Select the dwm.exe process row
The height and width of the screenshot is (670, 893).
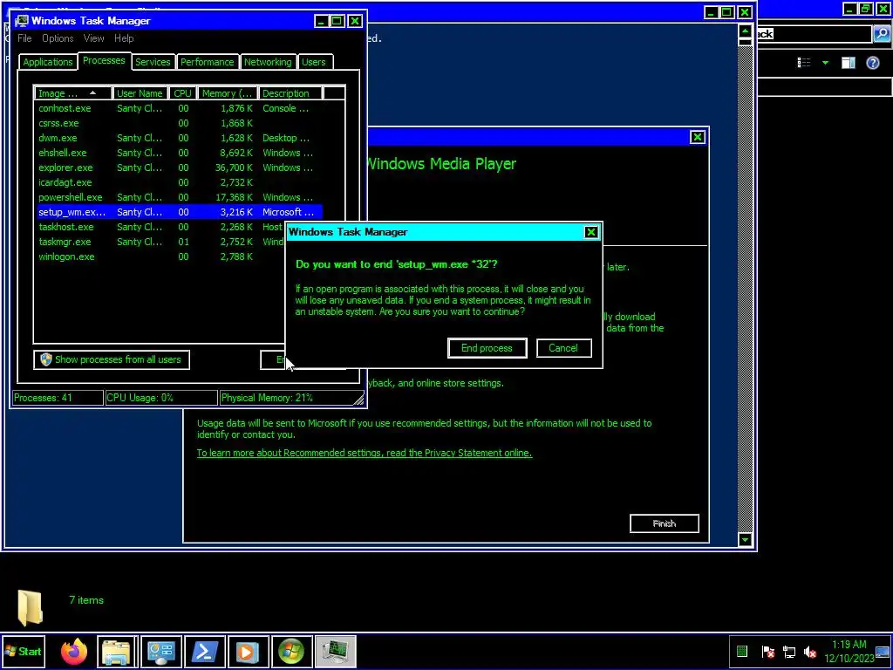pos(180,138)
